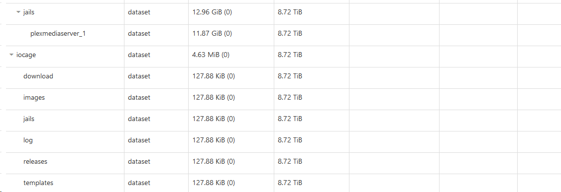The image size is (561, 192).
Task: Select the jails dataset under iocage
Action: 29,119
